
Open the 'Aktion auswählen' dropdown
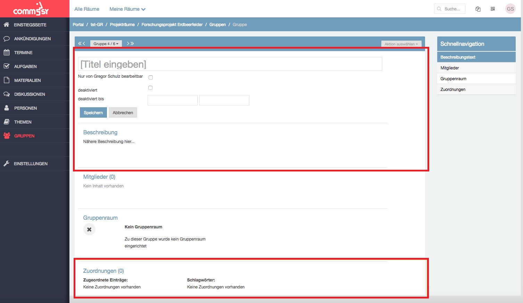401,44
